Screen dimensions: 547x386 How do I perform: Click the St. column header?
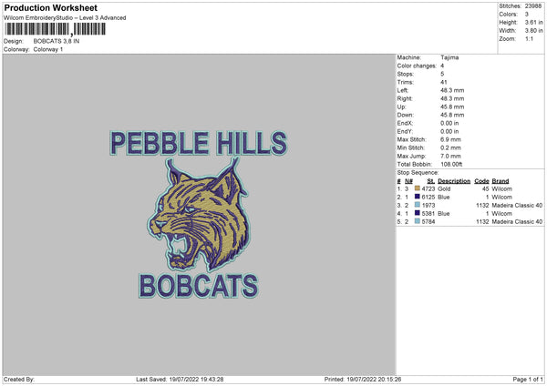coord(431,181)
